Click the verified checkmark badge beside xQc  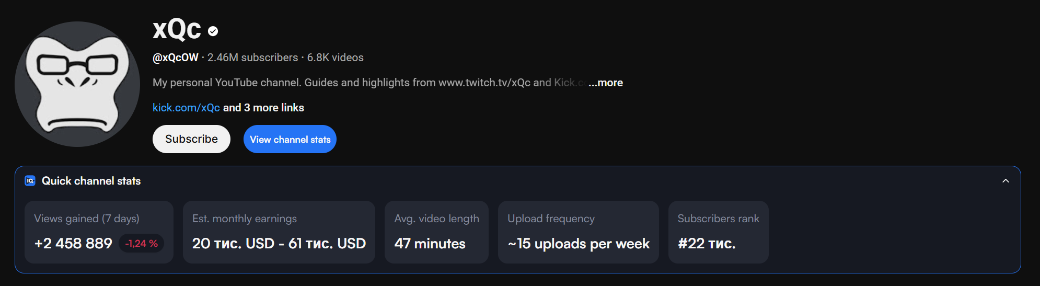(213, 31)
